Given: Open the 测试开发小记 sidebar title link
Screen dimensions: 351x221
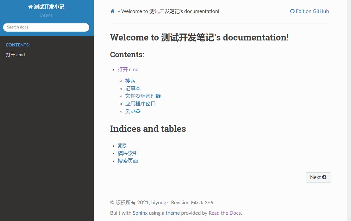Looking at the screenshot, I should click(46, 7).
